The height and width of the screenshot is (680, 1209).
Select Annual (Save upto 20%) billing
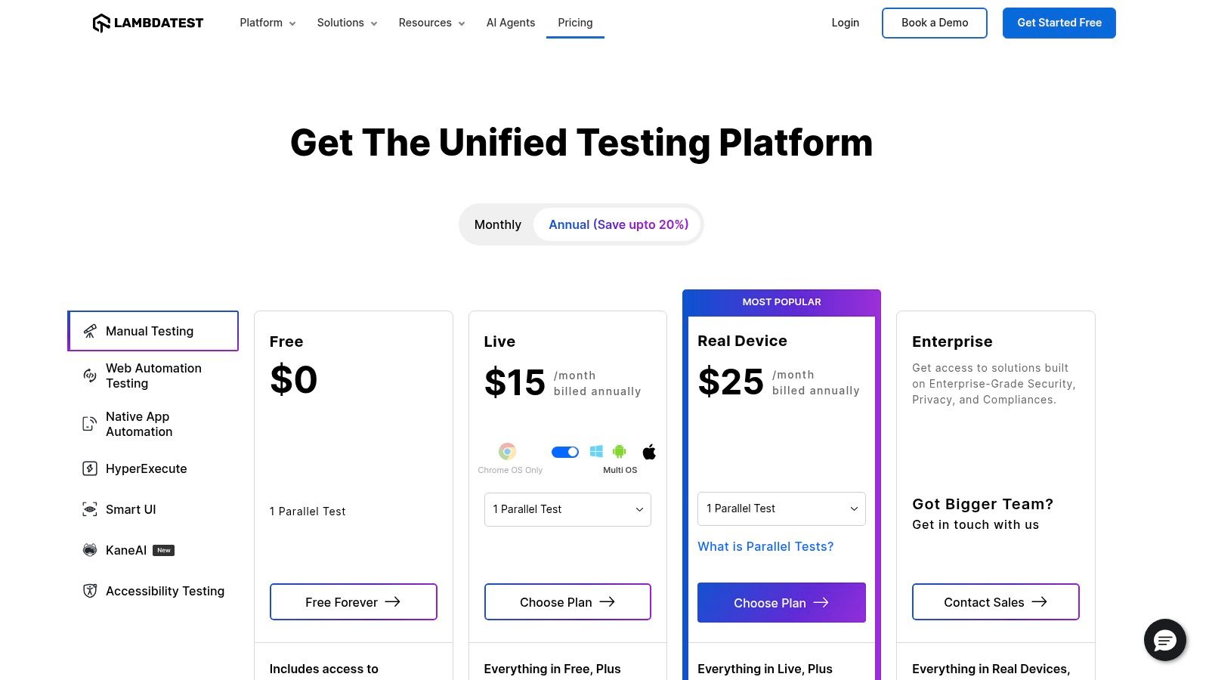pos(618,224)
